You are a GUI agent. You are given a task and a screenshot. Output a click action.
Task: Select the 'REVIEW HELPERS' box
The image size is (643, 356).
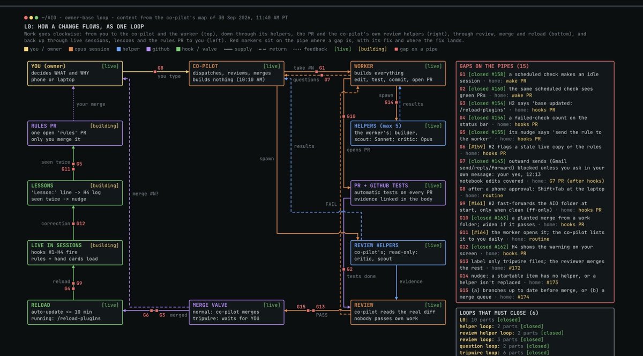398,253
